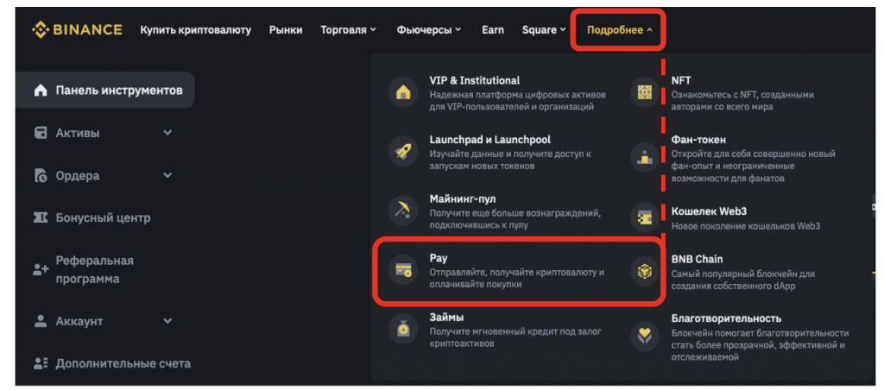Open the Рынки menu item
The width and height of the screenshot is (884, 390).
tap(286, 29)
